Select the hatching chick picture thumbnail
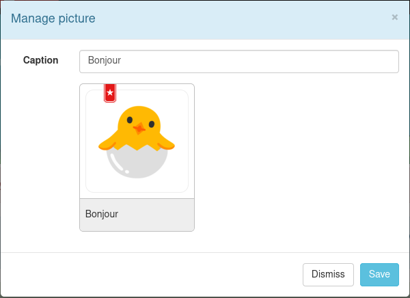This screenshot has height=298, width=410. pyautogui.click(x=137, y=141)
